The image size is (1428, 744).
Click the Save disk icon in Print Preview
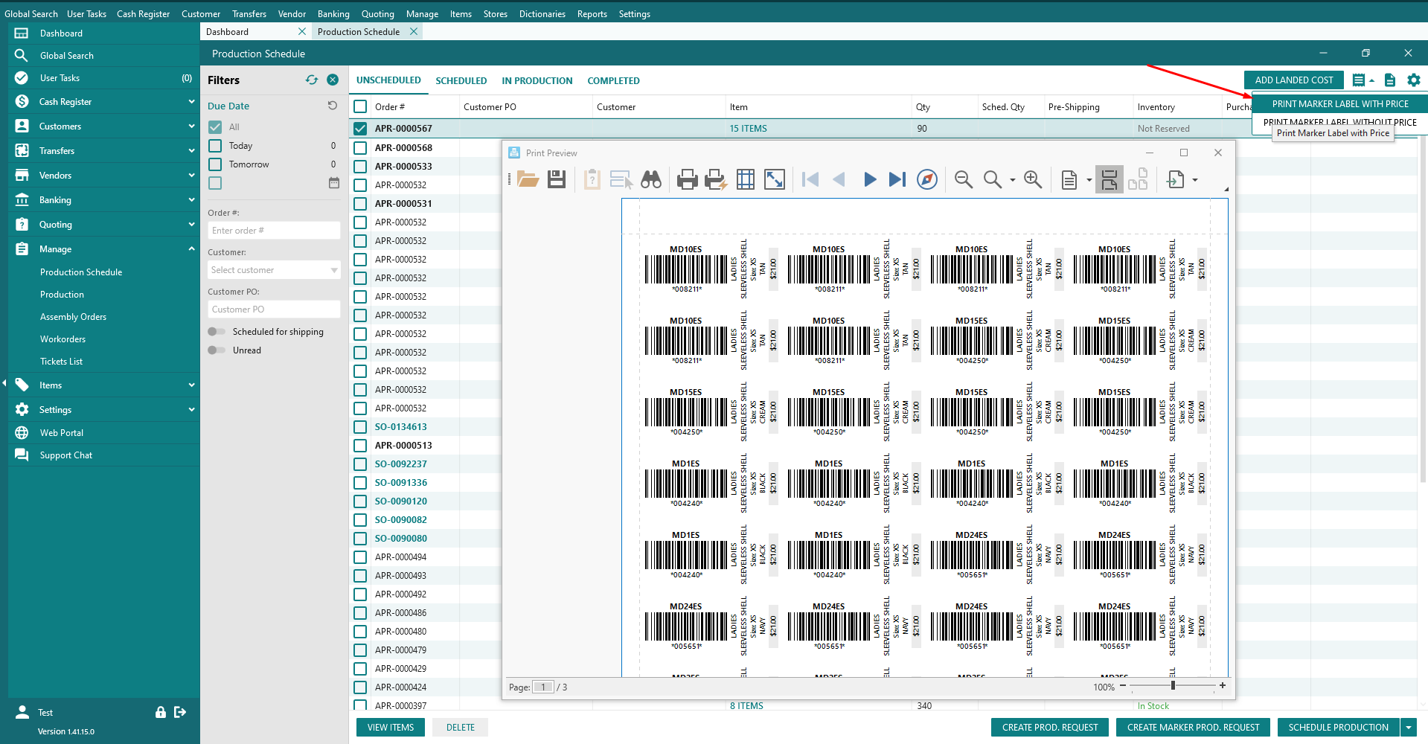(x=557, y=179)
